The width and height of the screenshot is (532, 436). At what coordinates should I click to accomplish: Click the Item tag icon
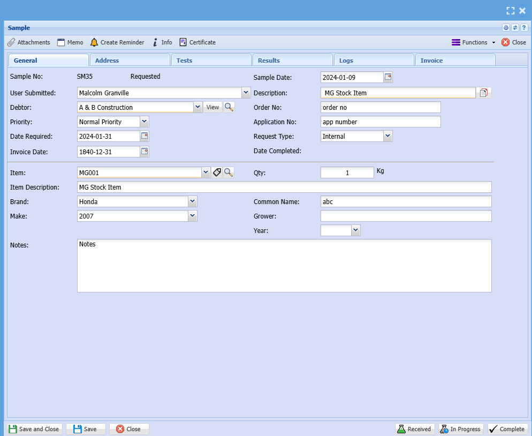tap(217, 172)
